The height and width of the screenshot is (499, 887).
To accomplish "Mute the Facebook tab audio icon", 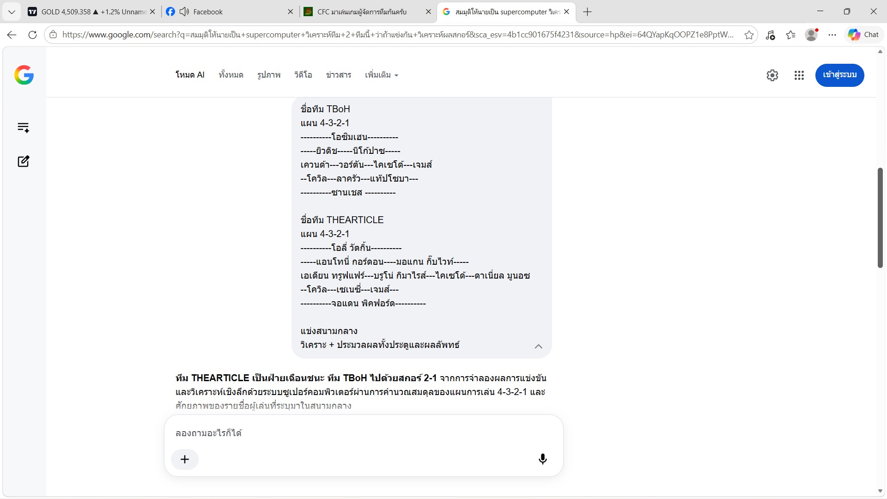I will [184, 12].
